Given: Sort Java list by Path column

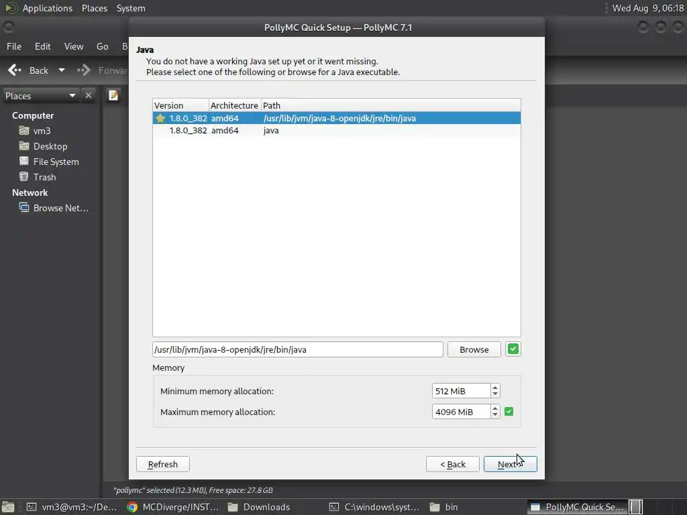Looking at the screenshot, I should point(391,105).
